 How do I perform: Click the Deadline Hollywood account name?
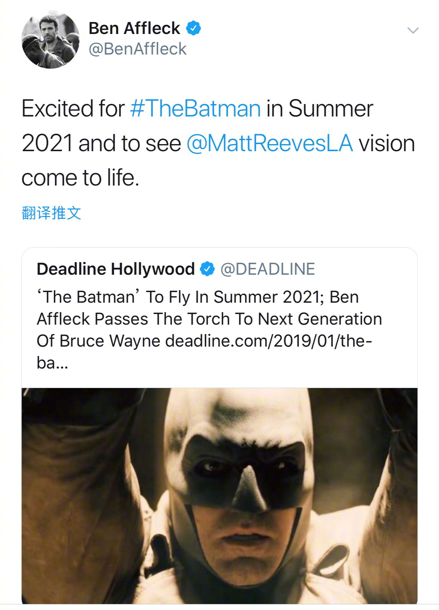(116, 269)
